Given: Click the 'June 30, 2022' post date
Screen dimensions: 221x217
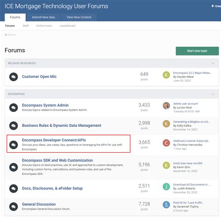Looking at the screenshot, I should [182, 81].
